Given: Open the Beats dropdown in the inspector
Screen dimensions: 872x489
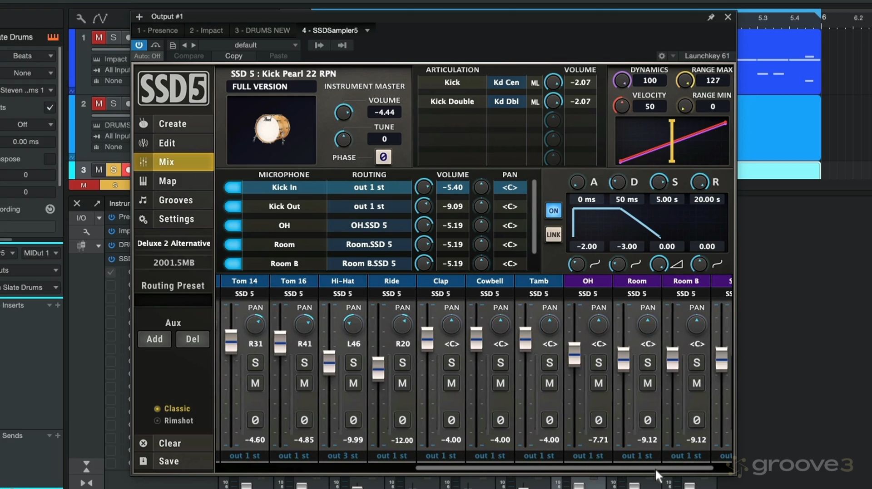Looking at the screenshot, I should pos(28,56).
